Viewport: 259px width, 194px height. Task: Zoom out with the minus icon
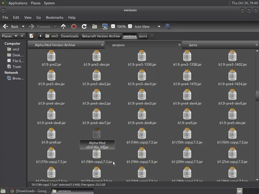(x=113, y=26)
